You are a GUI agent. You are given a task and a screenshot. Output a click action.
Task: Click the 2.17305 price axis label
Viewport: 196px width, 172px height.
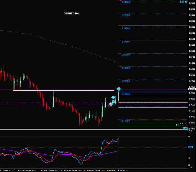(x=192, y=111)
